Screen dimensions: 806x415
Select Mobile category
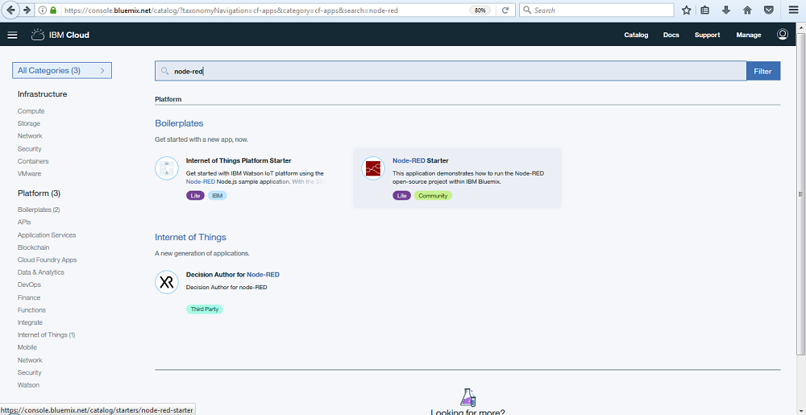pos(27,347)
